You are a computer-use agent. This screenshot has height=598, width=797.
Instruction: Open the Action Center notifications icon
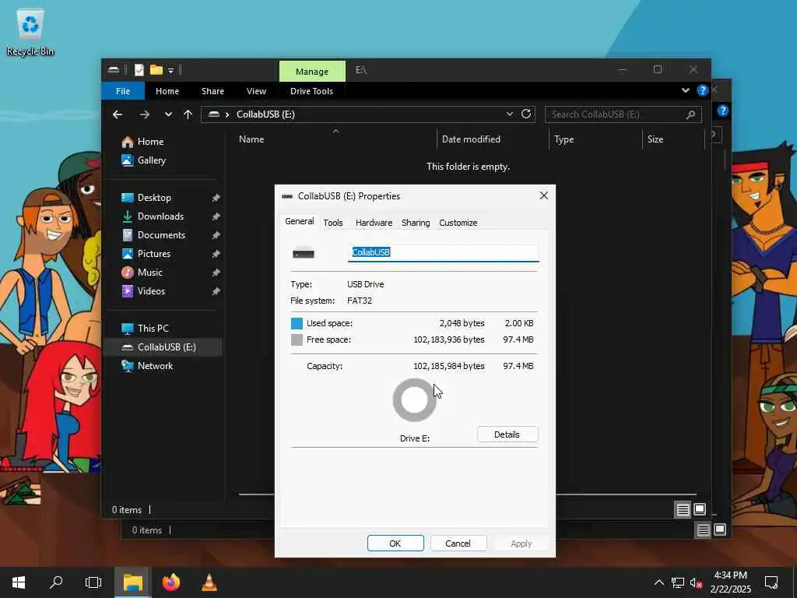(x=771, y=582)
